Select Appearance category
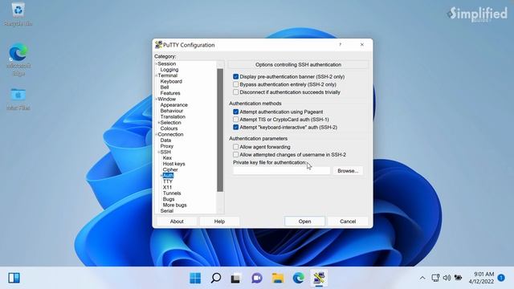The height and width of the screenshot is (289, 514). pyautogui.click(x=173, y=105)
